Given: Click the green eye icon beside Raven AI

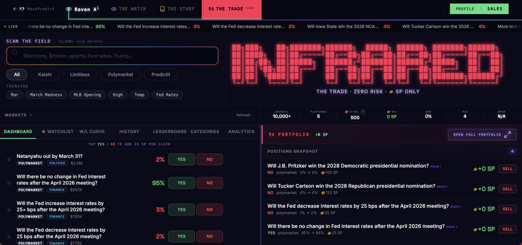Looking at the screenshot, I should 69,9.
